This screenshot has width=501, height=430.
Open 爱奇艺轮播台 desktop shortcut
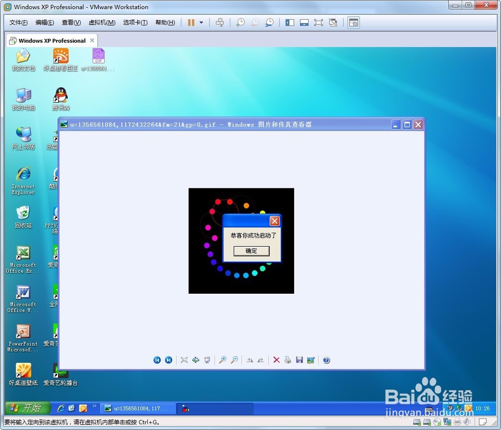[x=61, y=375]
